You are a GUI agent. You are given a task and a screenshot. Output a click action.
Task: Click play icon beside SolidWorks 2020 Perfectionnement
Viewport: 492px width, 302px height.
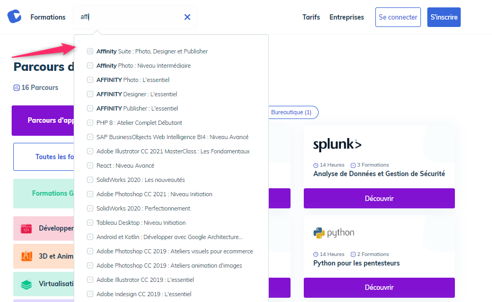(x=90, y=208)
